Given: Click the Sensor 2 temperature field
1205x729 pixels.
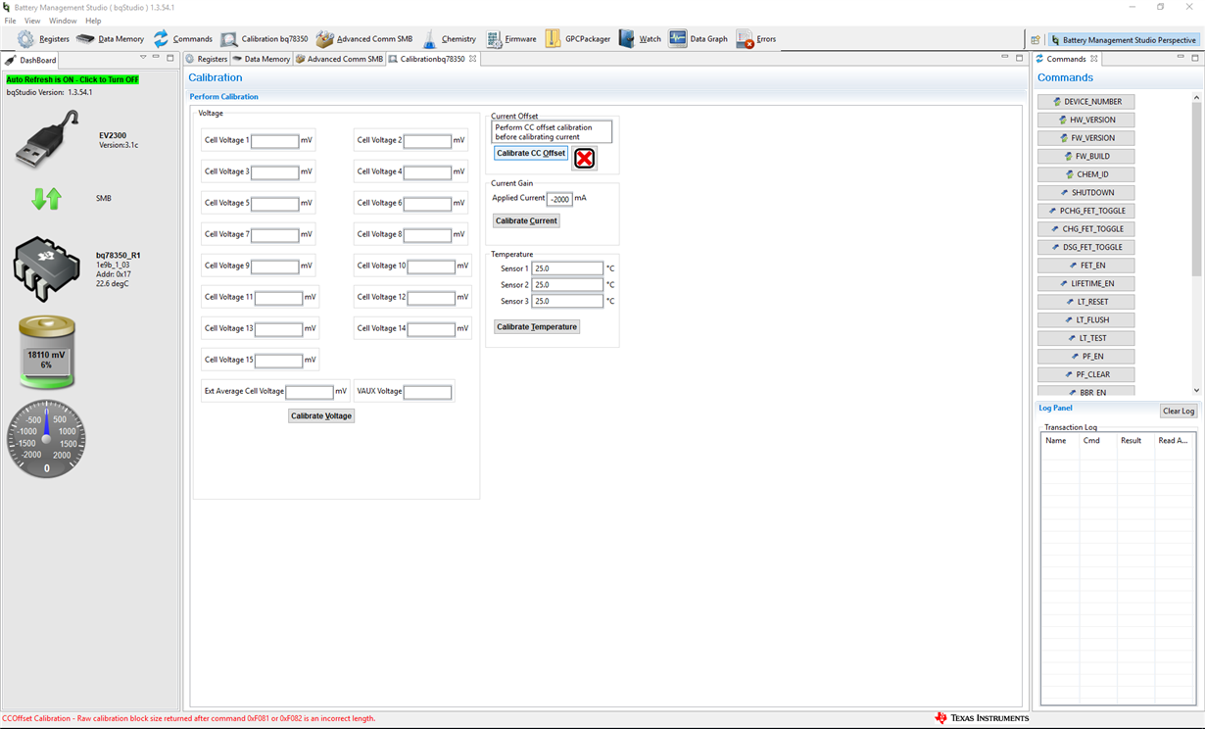Looking at the screenshot, I should point(567,285).
